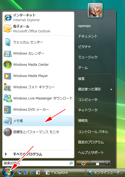Open ゲーム folder

click(83, 68)
